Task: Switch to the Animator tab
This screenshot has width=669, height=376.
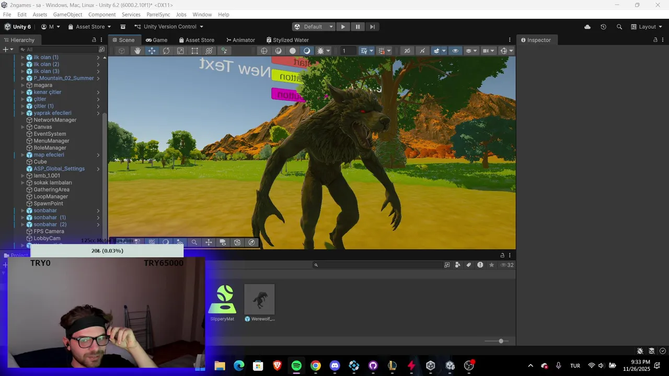Action: tap(240, 40)
